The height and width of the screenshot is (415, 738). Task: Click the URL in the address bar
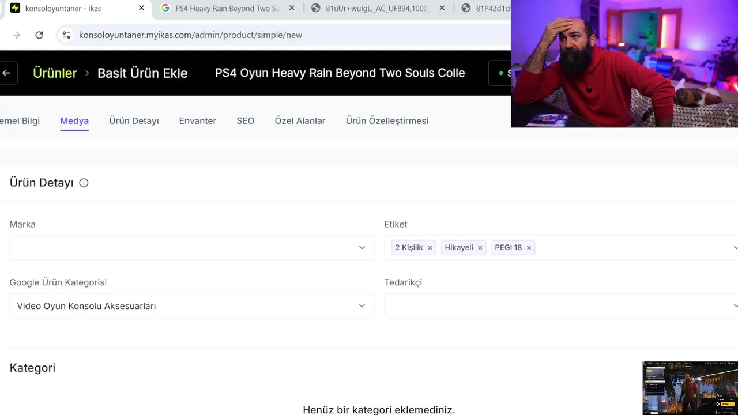190,35
